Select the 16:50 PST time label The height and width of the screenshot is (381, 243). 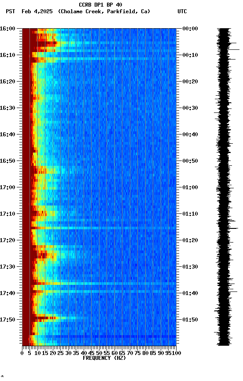click(7, 161)
